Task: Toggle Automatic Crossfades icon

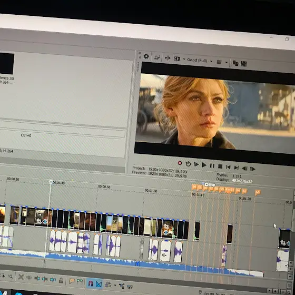Action: pos(99,284)
